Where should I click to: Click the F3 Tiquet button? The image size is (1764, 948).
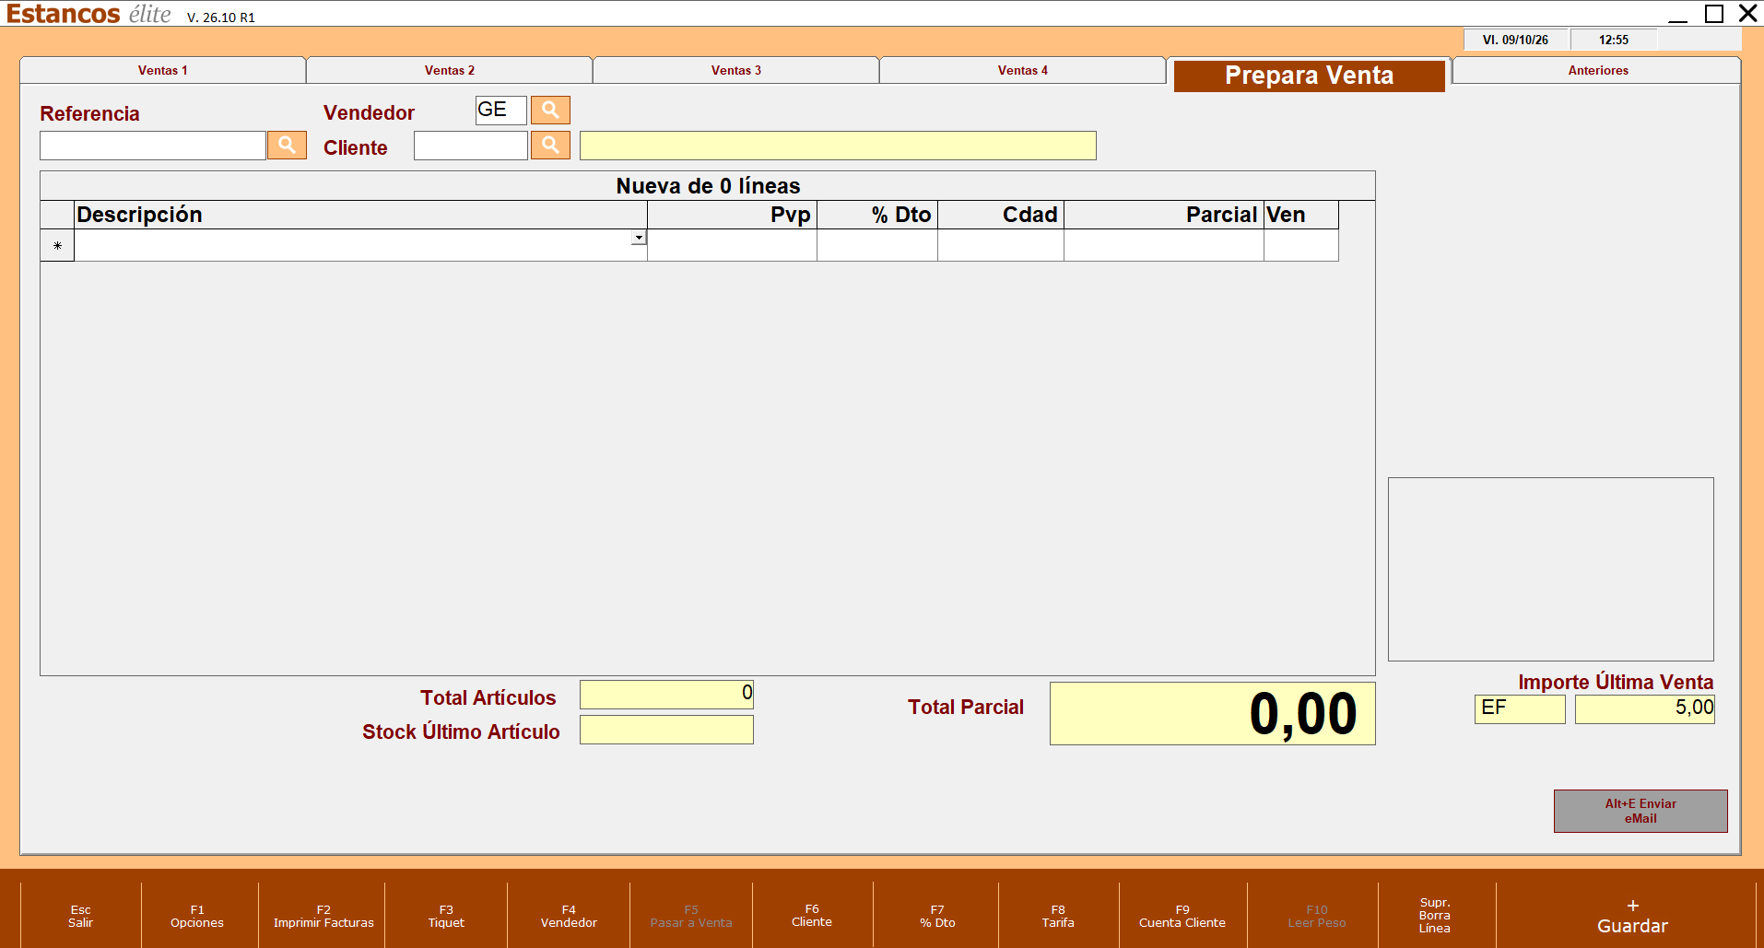coord(446,916)
